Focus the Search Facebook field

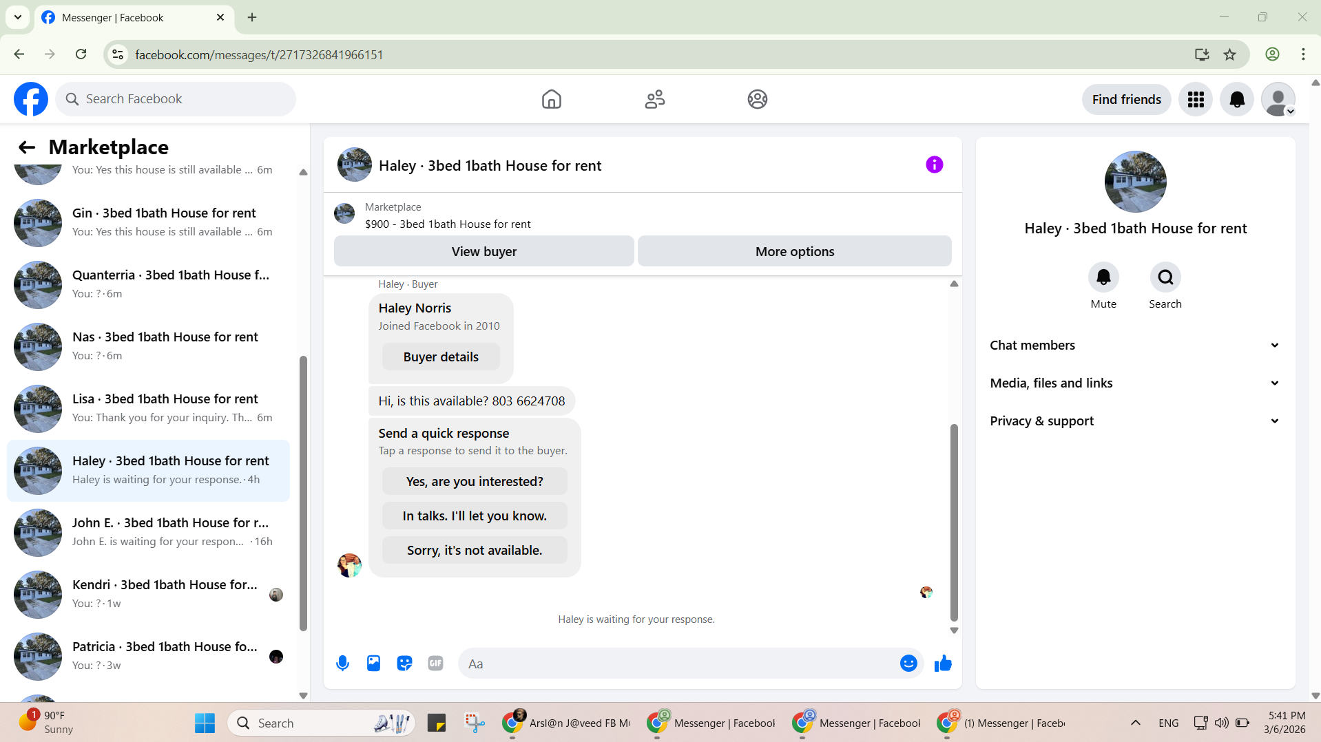pyautogui.click(x=176, y=99)
